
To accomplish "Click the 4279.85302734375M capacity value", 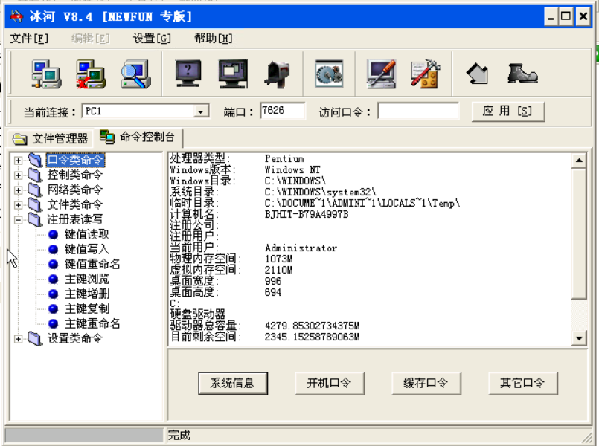I will tap(312, 326).
